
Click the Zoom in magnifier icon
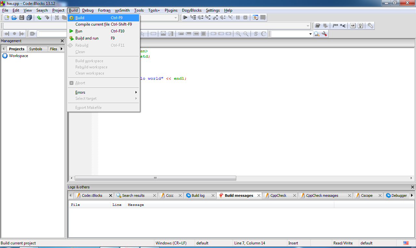tap(238, 34)
